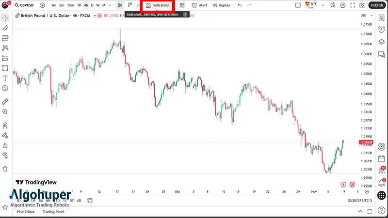Open the Pine Editor tab

click(26, 212)
